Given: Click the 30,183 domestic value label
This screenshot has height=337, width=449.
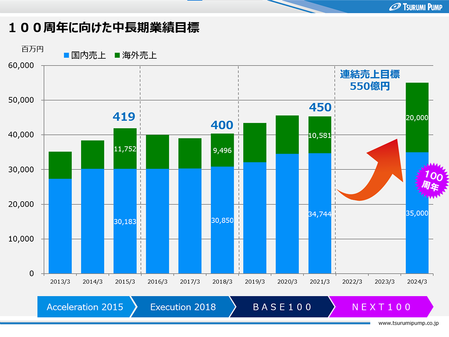Looking at the screenshot, I should (125, 221).
